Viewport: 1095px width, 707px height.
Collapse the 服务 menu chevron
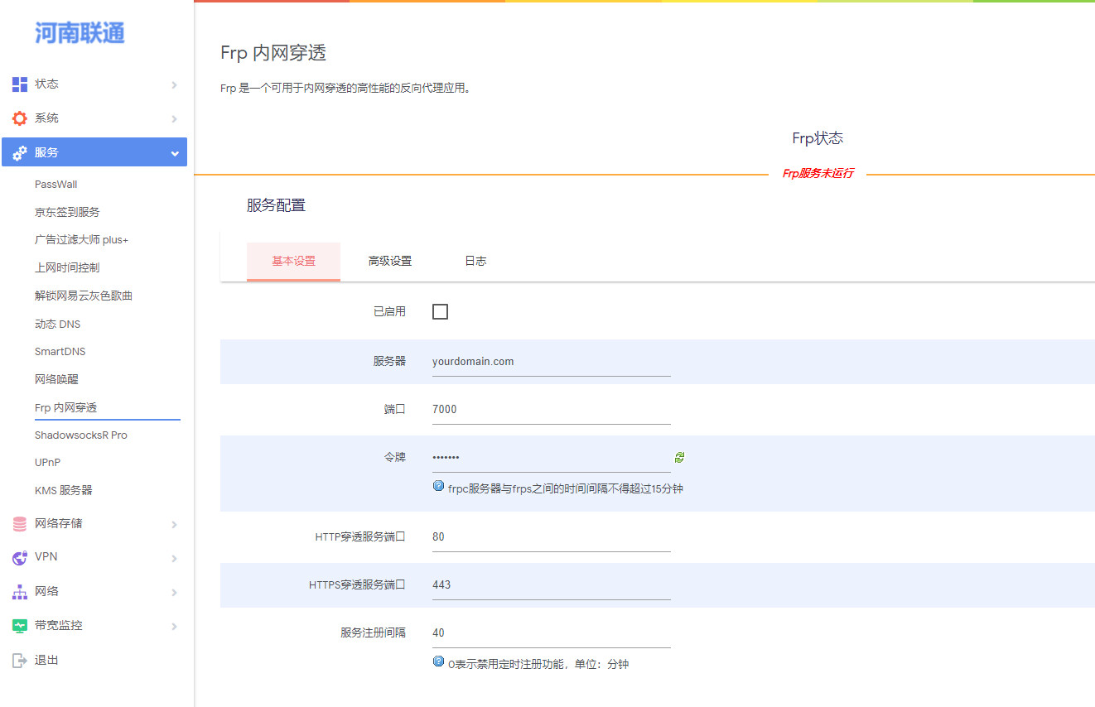coord(174,153)
